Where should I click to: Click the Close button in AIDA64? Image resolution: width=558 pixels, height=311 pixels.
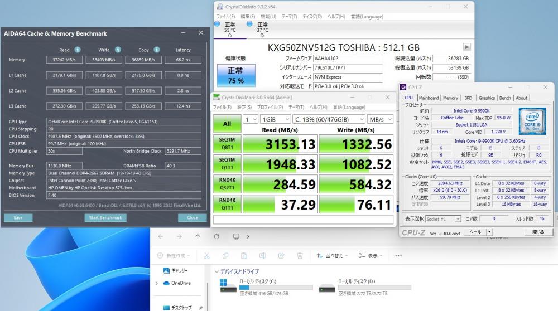click(x=192, y=217)
